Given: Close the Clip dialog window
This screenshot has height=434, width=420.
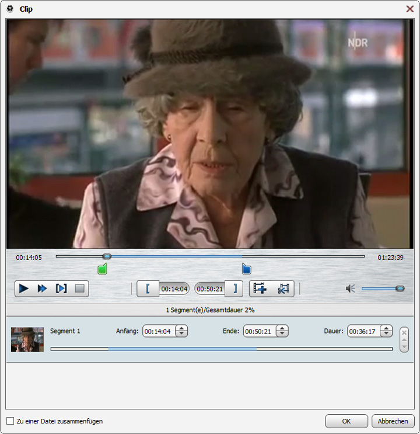Looking at the screenshot, I should point(409,9).
